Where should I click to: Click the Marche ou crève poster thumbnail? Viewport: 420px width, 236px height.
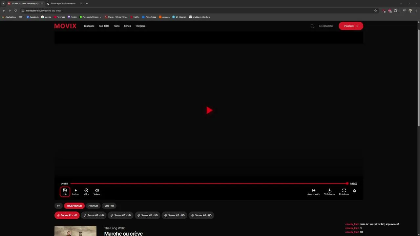tap(75, 231)
